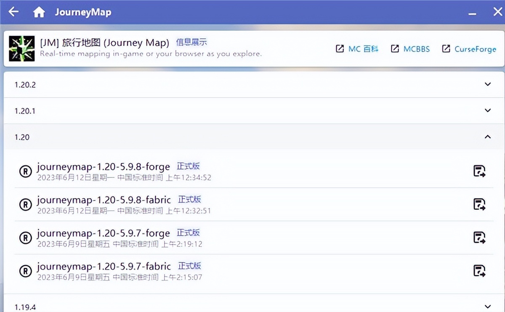Click release badge icon of journeymap-1.20-5.9.8-forge
This screenshot has width=505, height=312.
26,171
